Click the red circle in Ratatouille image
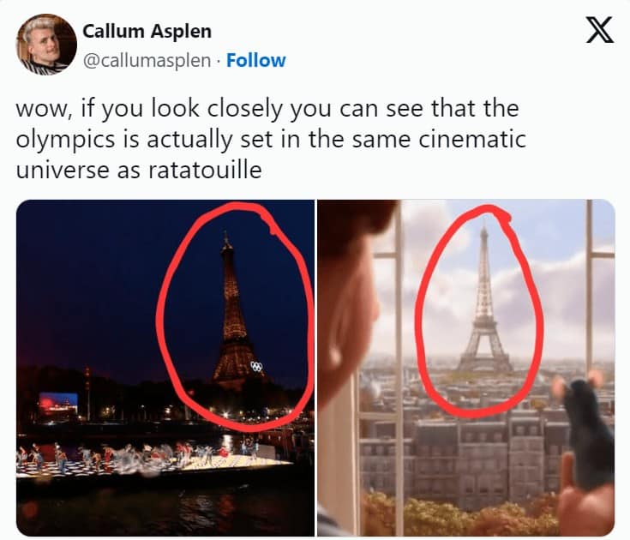 tap(479, 311)
